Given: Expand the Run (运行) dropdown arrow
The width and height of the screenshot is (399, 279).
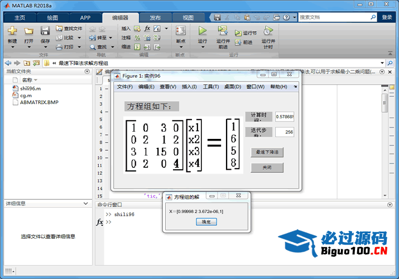Looking at the screenshot, I should (x=203, y=47).
